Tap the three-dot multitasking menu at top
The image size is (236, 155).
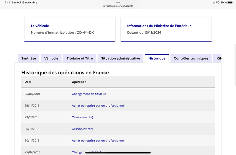tap(118, 2)
